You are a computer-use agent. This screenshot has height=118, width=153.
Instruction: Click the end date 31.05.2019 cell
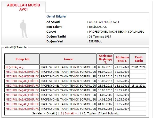(122, 72)
